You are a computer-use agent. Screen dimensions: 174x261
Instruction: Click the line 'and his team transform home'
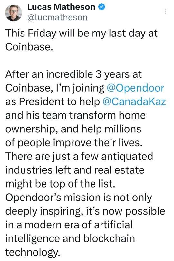tap(75, 115)
